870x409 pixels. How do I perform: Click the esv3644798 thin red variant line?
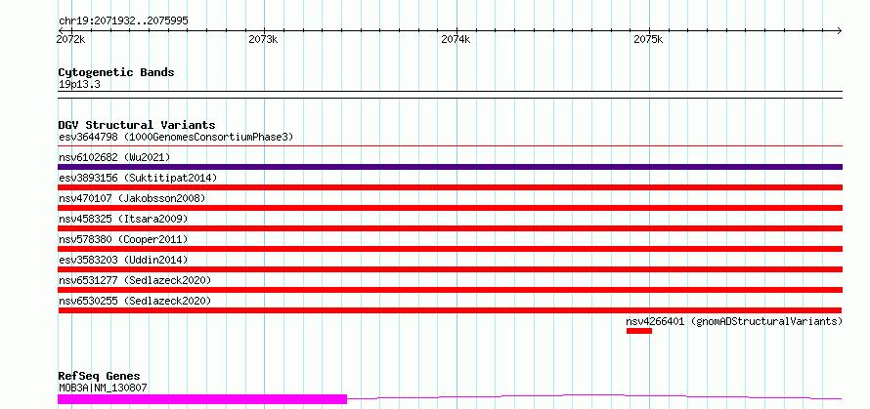click(450, 146)
